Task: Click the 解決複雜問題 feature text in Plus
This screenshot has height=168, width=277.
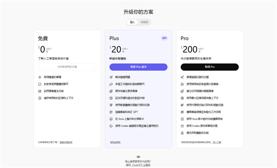Action: (123, 77)
